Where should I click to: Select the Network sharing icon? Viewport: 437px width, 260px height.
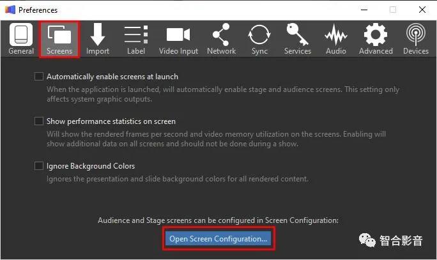[221, 35]
